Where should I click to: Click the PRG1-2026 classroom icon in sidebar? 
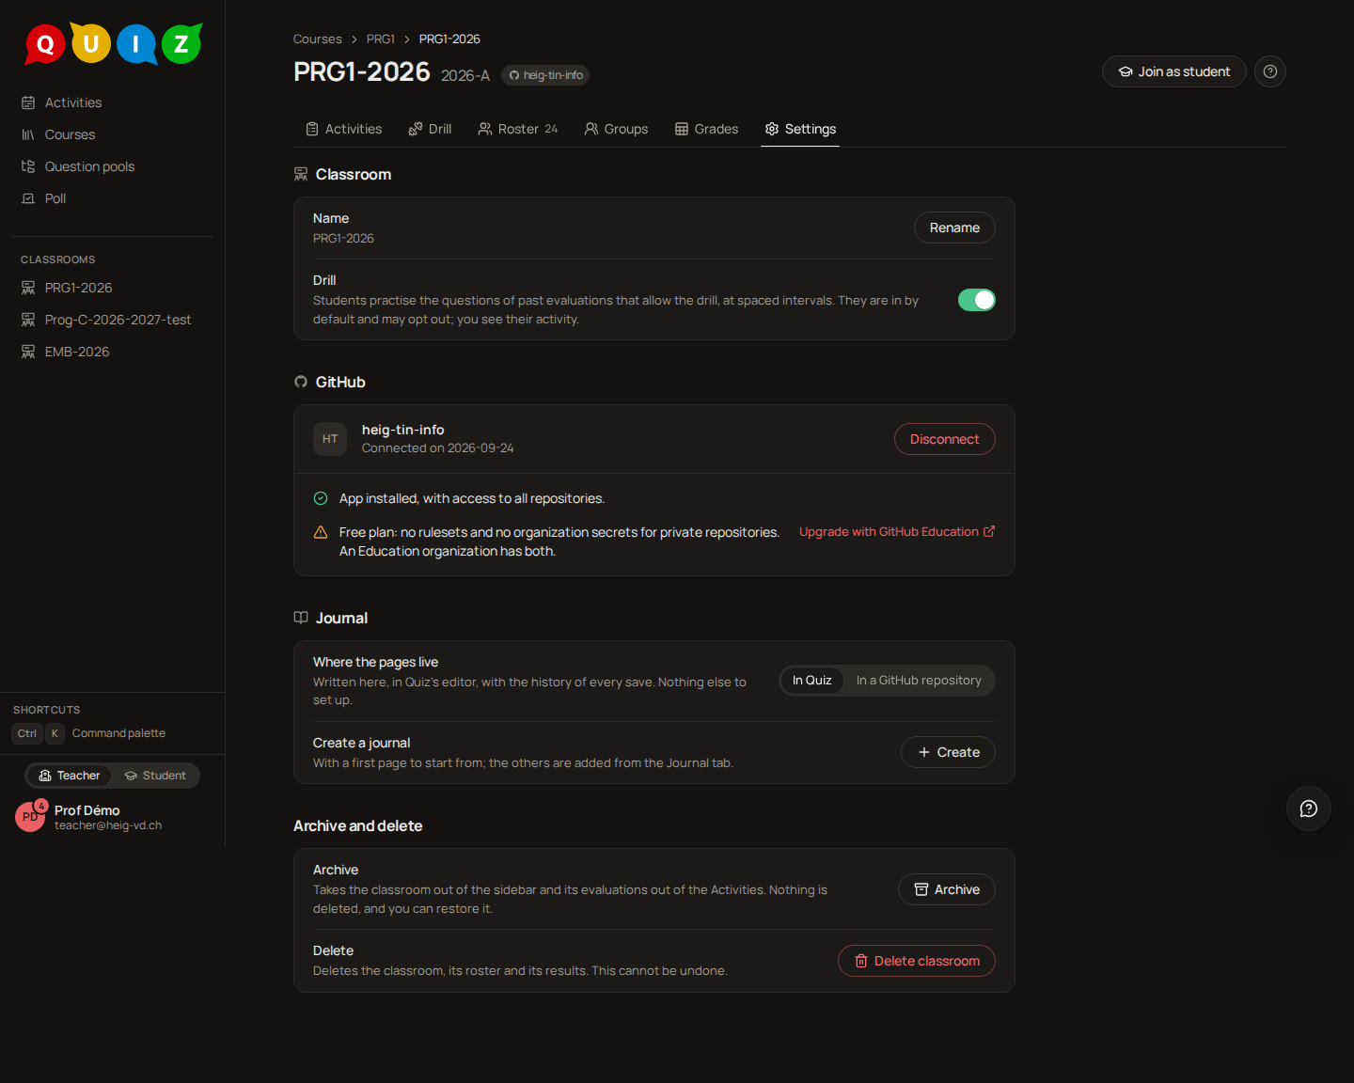(28, 288)
